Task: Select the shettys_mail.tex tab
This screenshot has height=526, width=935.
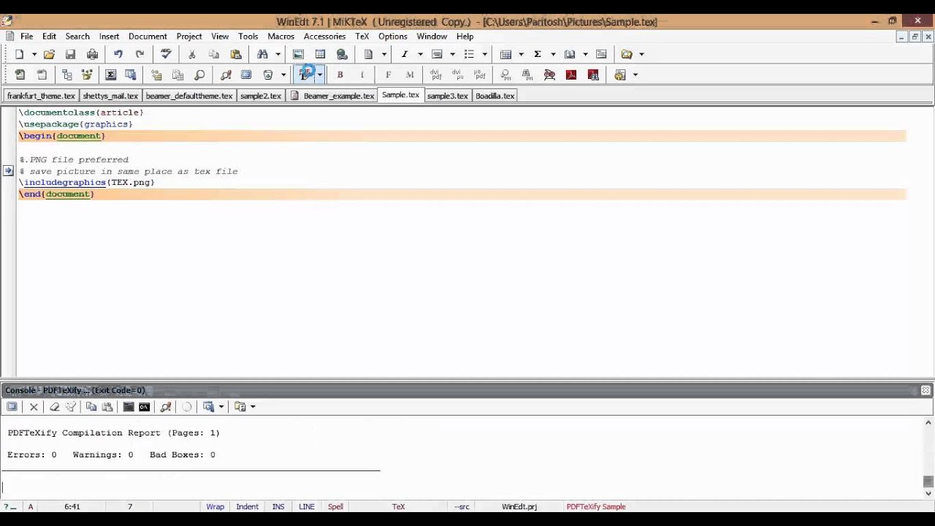Action: point(110,96)
